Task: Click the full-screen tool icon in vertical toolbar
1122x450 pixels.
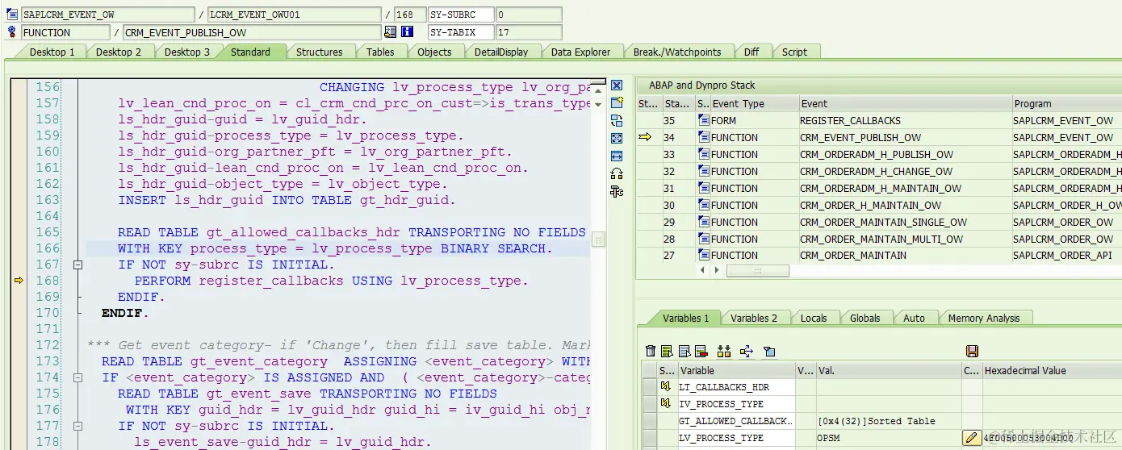Action: click(617, 139)
